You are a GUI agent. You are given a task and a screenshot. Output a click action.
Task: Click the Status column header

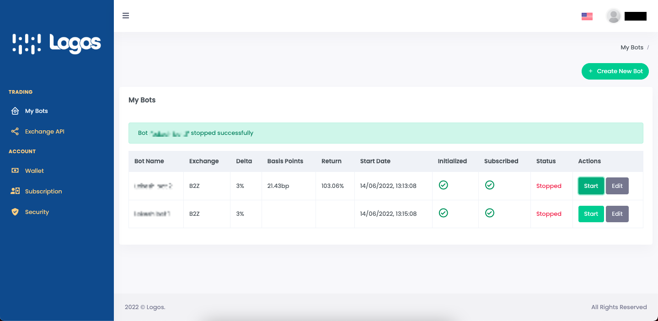(x=546, y=161)
